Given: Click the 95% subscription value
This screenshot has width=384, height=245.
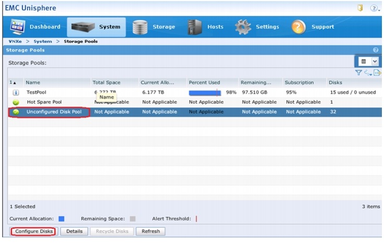Looking at the screenshot, I should 291,92.
